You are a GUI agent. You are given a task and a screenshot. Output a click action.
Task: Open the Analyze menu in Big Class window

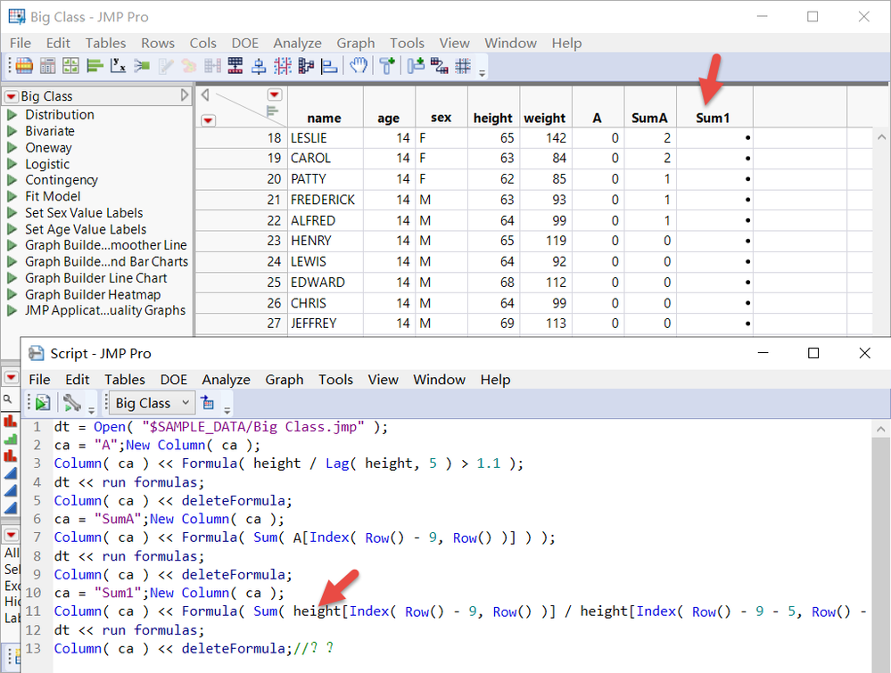[x=297, y=43]
